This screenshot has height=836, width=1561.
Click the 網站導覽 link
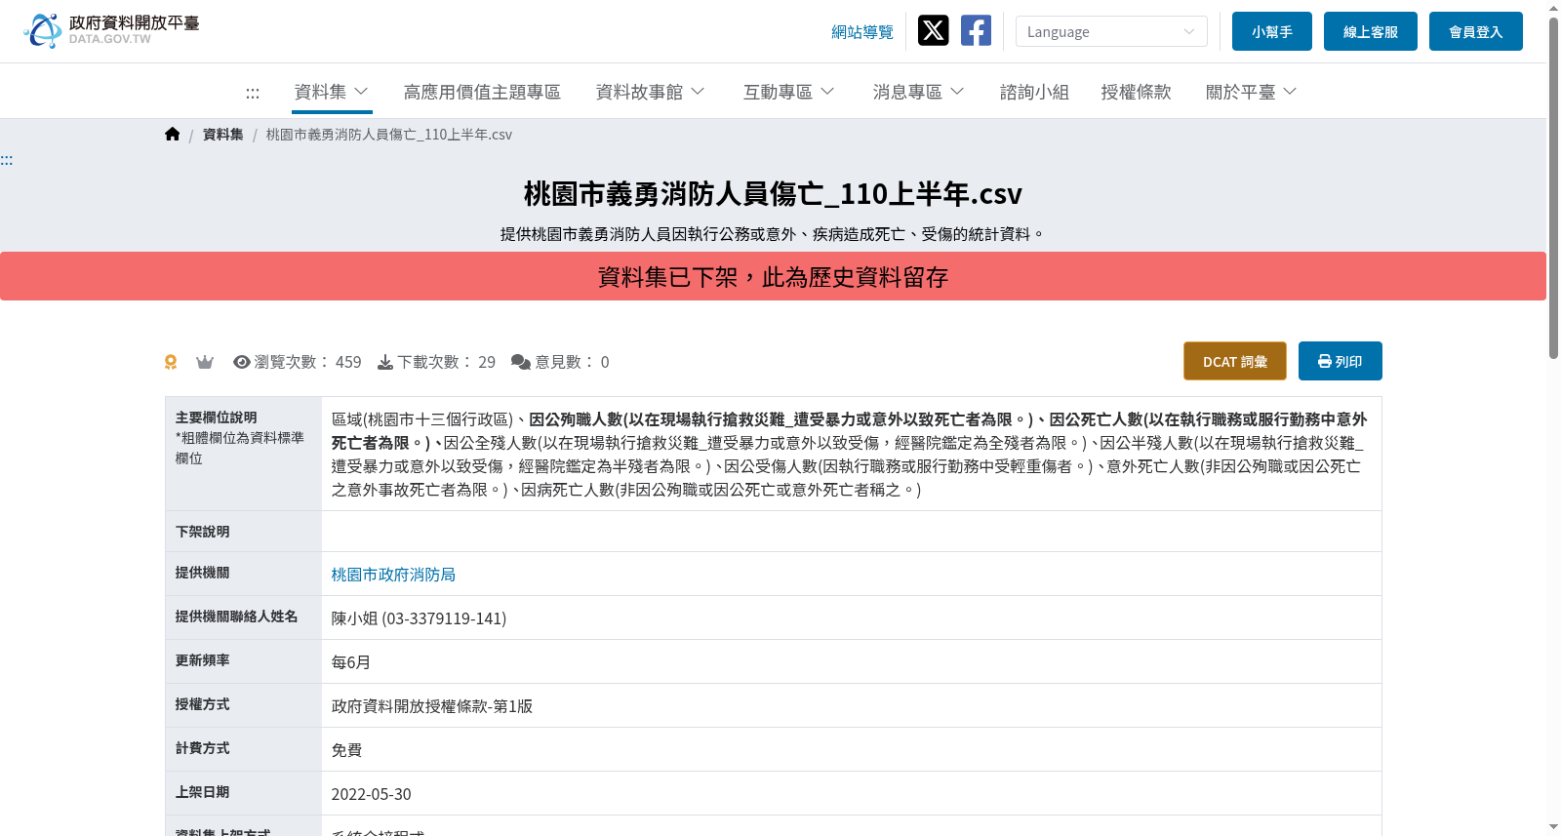(862, 32)
